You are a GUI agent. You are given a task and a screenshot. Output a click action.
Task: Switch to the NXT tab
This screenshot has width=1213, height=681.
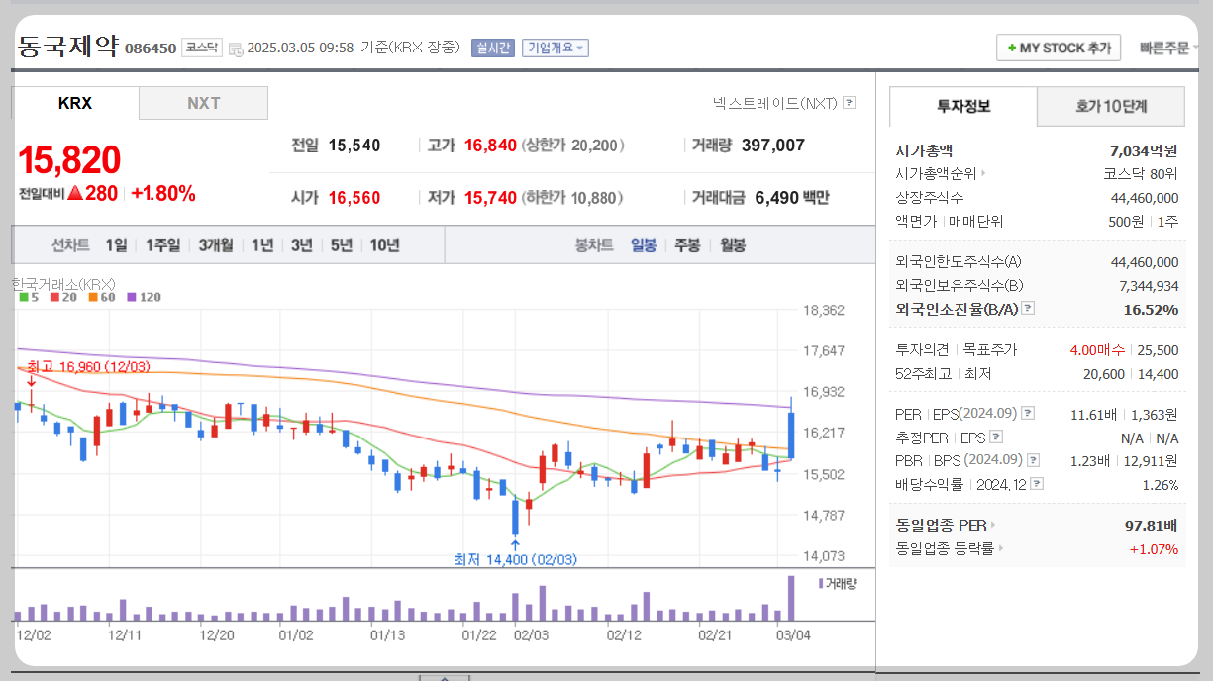click(x=204, y=103)
